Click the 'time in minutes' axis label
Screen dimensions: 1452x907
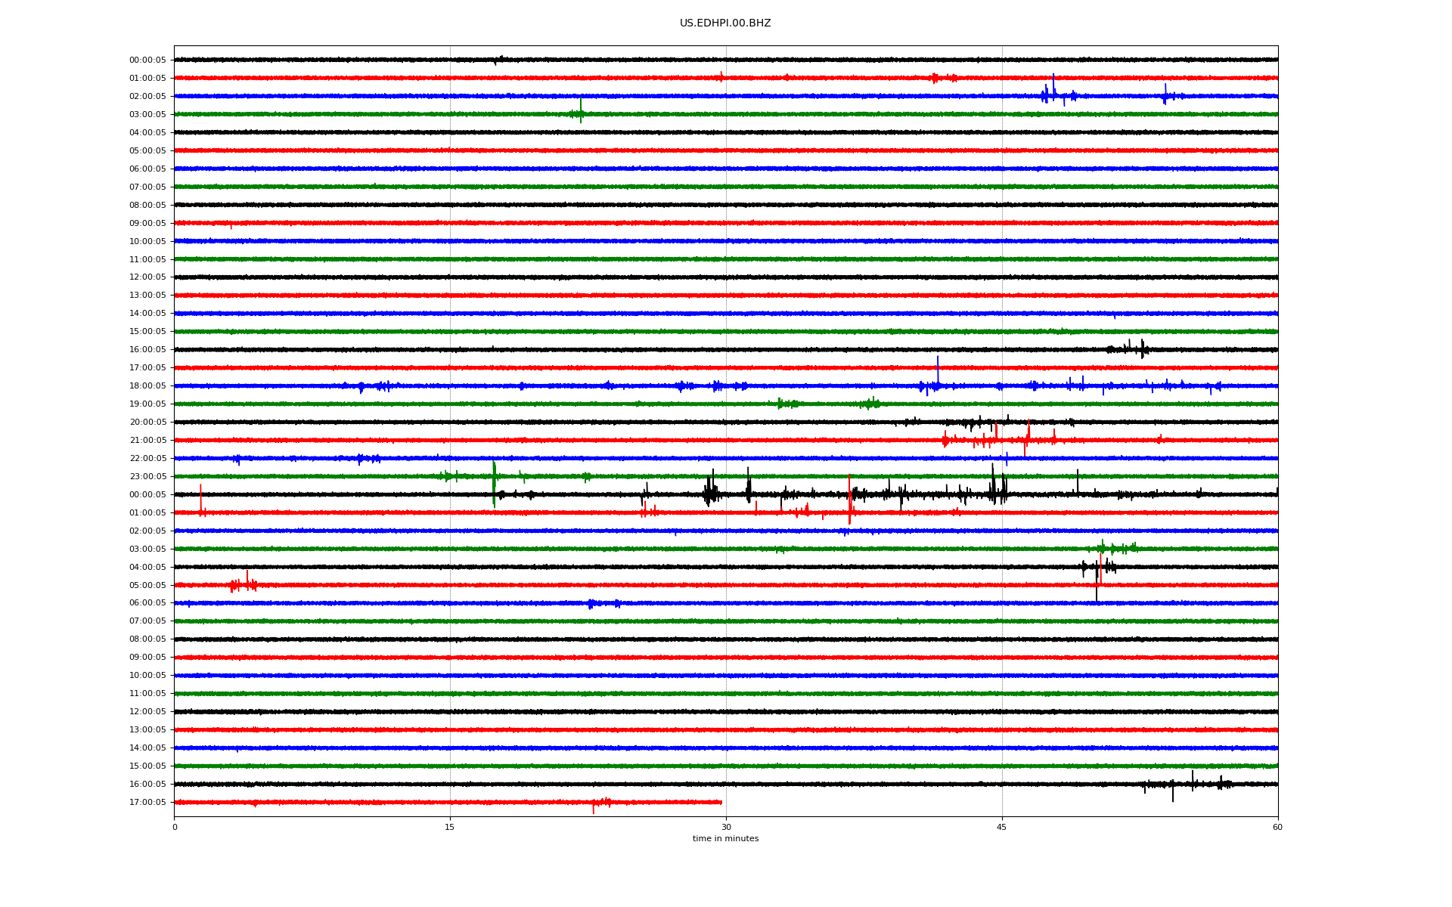click(724, 838)
